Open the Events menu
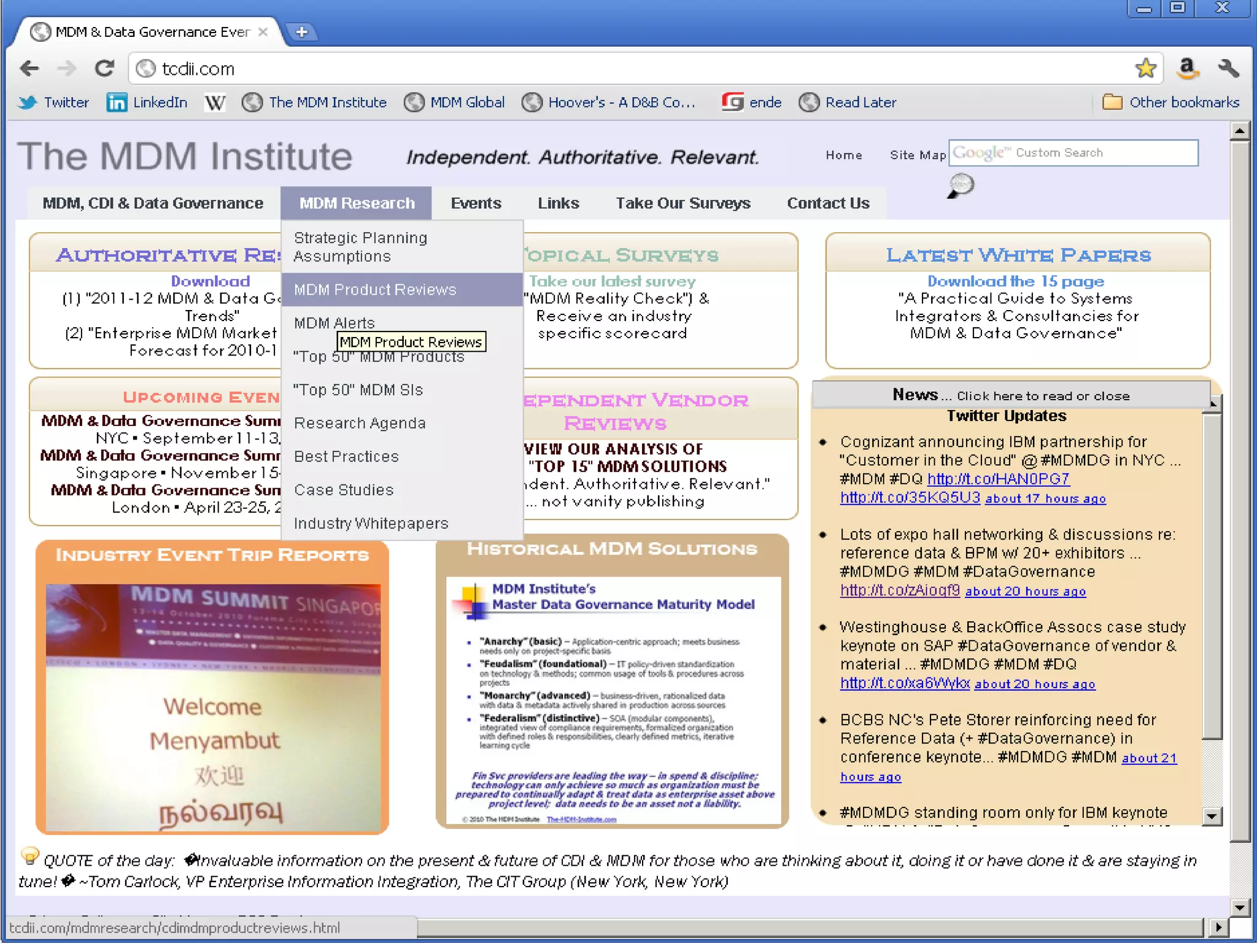The height and width of the screenshot is (943, 1257). pyautogui.click(x=476, y=203)
